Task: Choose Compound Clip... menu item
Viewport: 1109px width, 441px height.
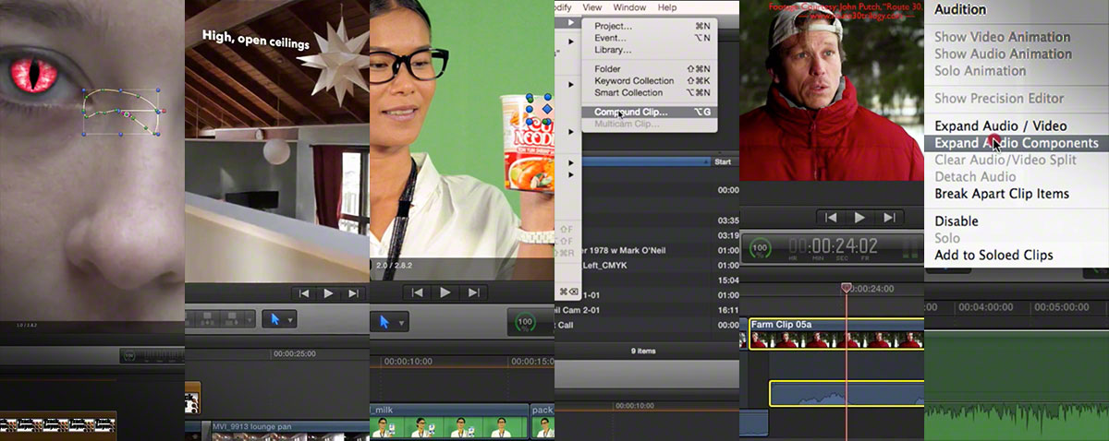Action: (x=650, y=112)
